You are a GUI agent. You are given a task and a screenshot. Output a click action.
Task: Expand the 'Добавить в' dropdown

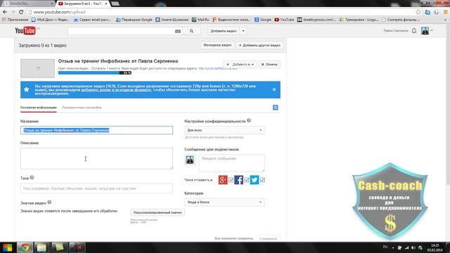click(240, 65)
